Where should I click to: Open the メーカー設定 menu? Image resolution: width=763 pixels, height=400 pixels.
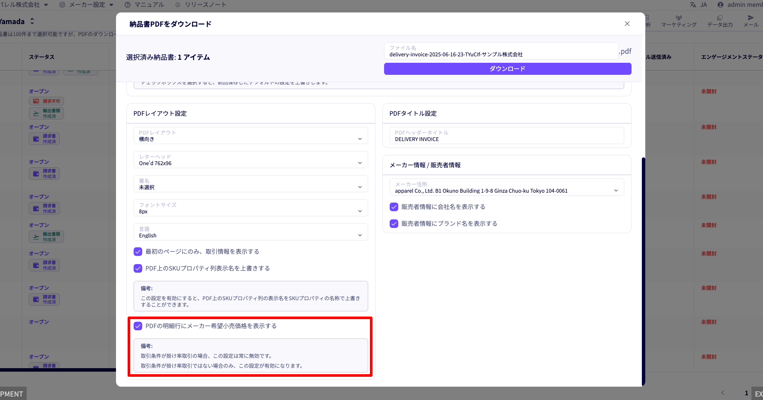[86, 5]
